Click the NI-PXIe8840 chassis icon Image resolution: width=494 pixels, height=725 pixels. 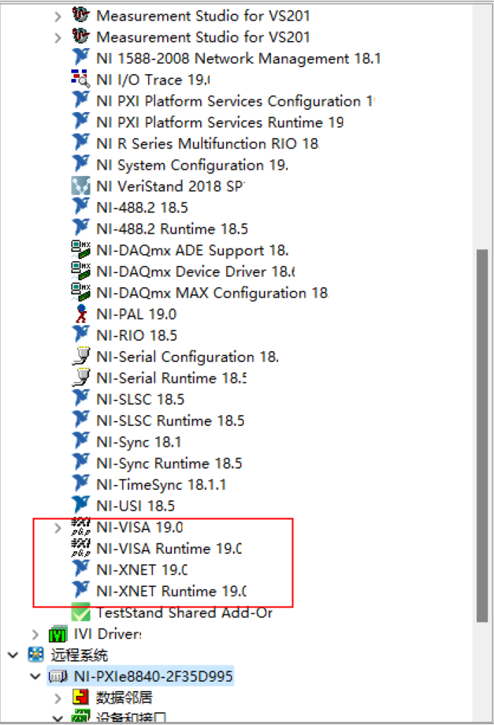pyautogui.click(x=58, y=676)
